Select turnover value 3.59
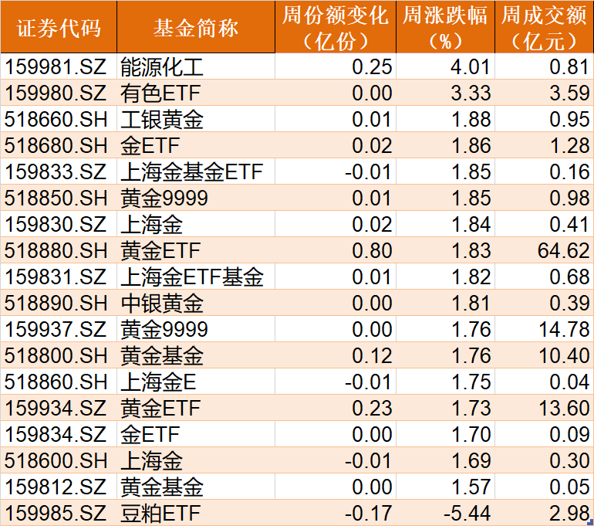The height and width of the screenshot is (526, 594). (570, 93)
